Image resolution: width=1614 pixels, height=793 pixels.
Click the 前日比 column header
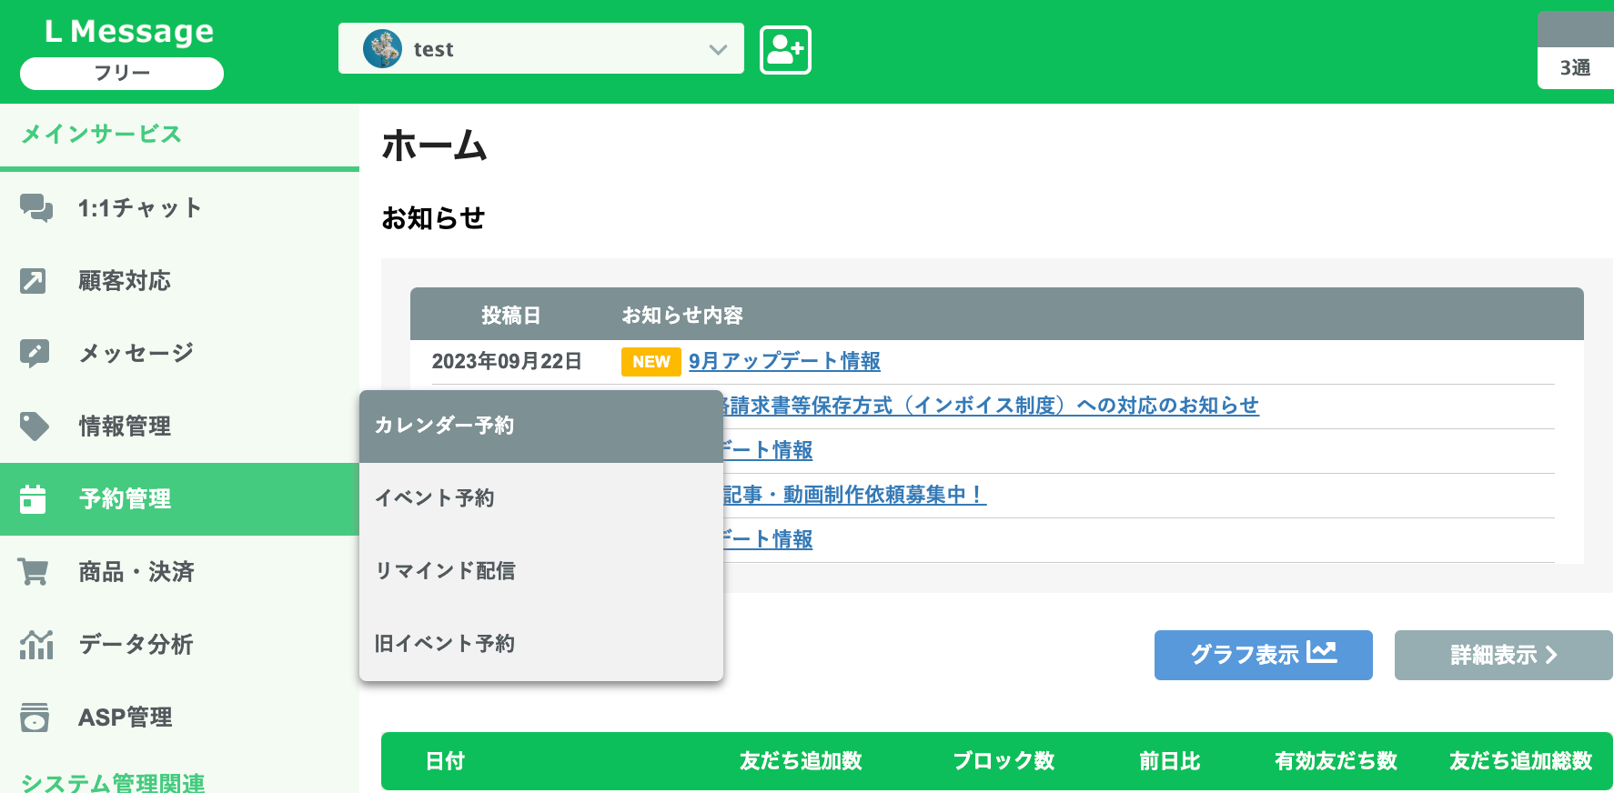coord(1169,761)
